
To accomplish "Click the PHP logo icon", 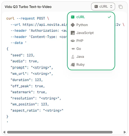I will [73, 41].
